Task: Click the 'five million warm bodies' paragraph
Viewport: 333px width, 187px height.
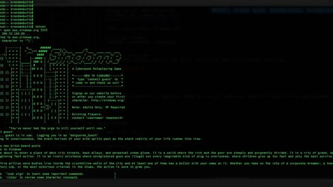Action: [x=166, y=165]
